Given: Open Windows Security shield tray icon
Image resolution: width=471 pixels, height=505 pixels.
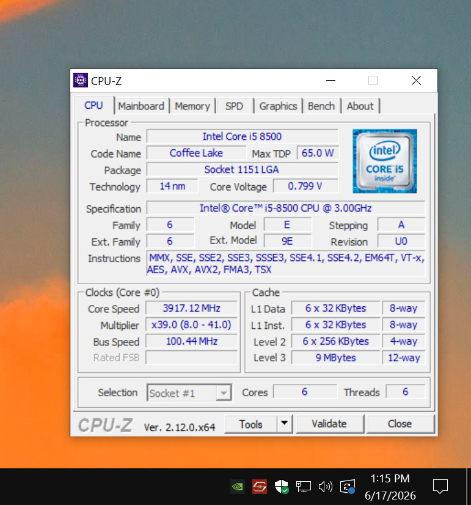Looking at the screenshot, I should point(281,486).
